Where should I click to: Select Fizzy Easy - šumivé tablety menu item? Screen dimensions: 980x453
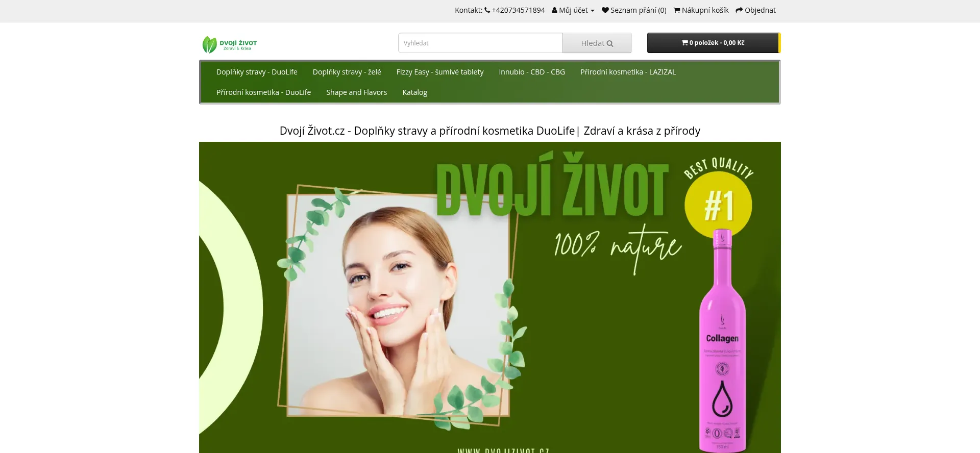click(x=440, y=72)
